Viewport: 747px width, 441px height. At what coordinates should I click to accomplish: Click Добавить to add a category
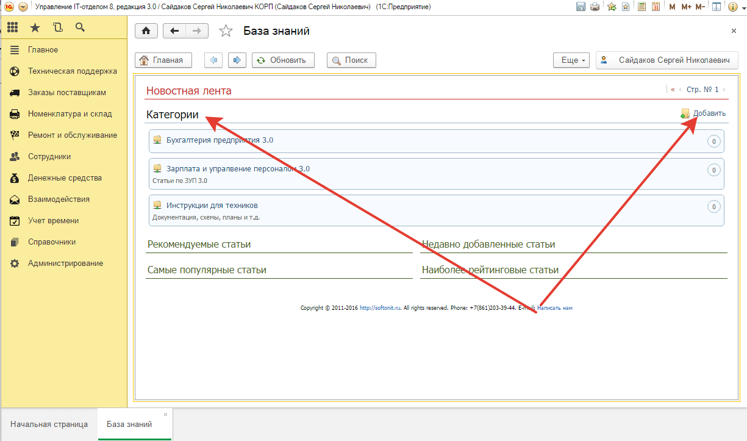point(704,113)
